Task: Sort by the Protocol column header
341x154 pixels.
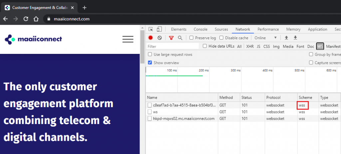Action: pyautogui.click(x=281, y=97)
